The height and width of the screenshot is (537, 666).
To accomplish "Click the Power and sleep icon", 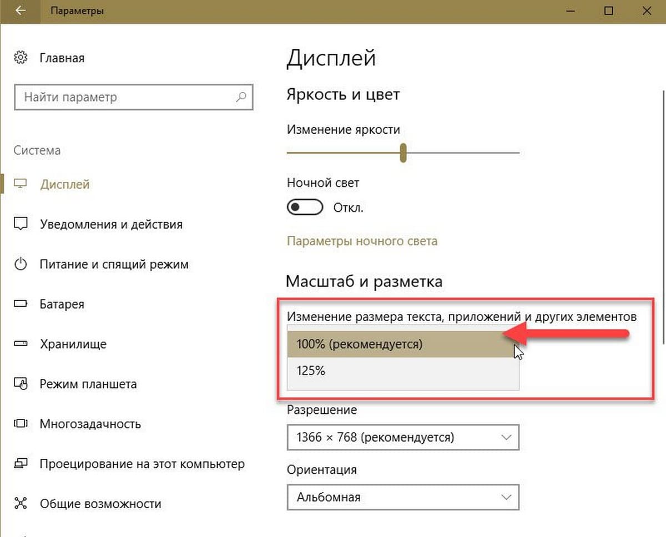I will click(x=21, y=264).
